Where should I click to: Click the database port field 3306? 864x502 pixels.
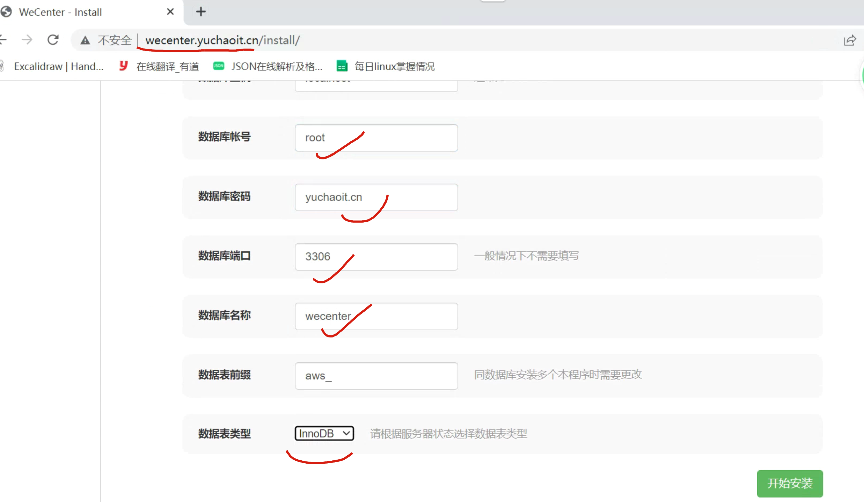[x=376, y=257]
